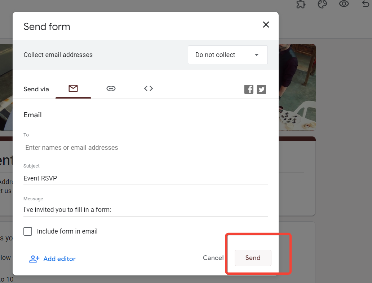The width and height of the screenshot is (372, 283).
Task: Switch to the embed HTML tab
Action: 149,89
